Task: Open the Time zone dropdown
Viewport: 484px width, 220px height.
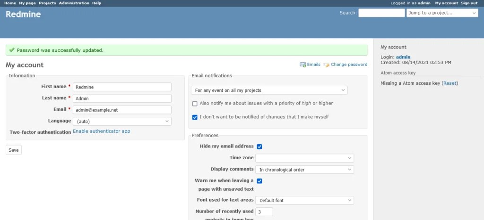Action: pos(304,158)
